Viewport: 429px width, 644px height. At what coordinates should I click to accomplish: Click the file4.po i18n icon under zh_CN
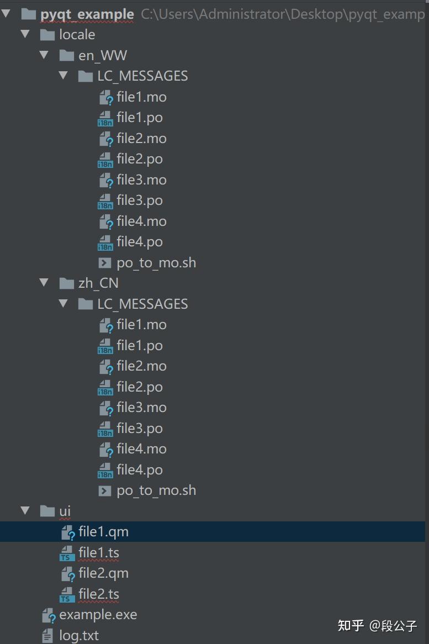105,470
